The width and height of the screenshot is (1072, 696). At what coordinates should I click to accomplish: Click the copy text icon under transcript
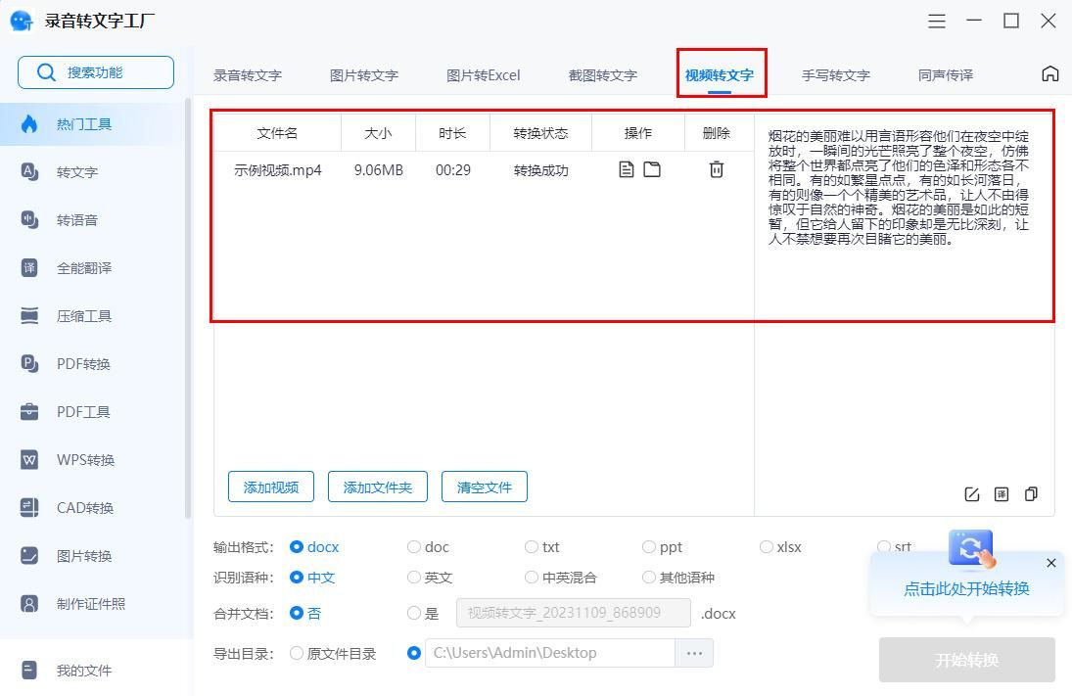(x=1031, y=493)
